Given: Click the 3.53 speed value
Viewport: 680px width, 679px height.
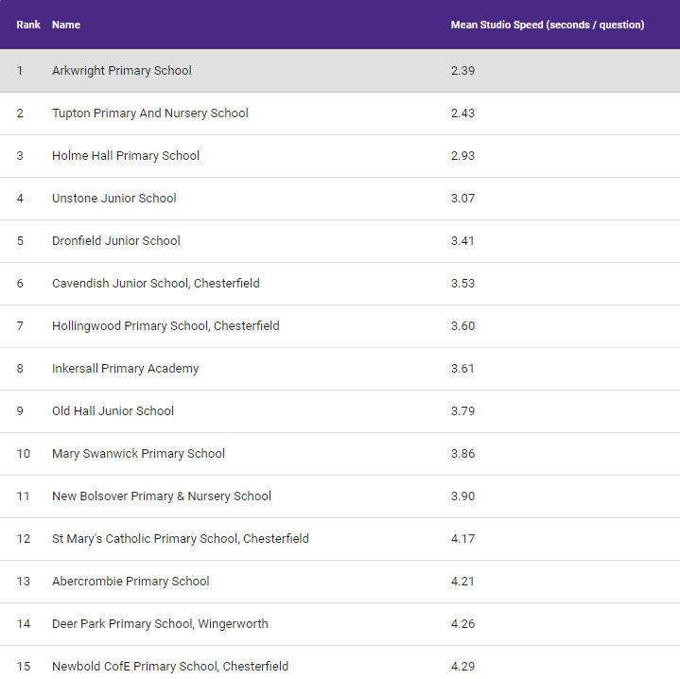Looking at the screenshot, I should (x=462, y=283).
